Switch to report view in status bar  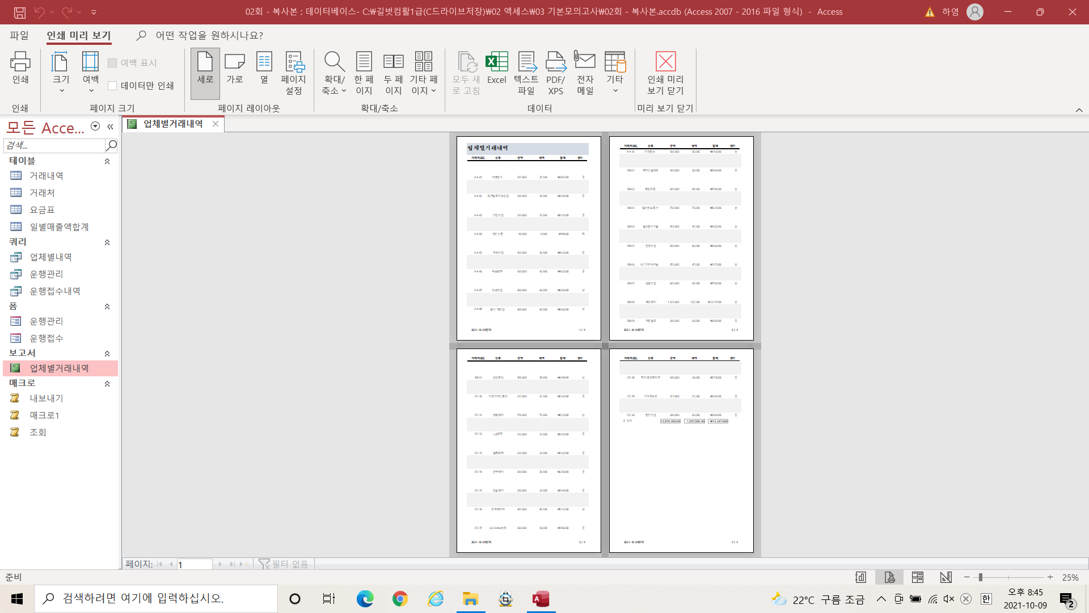click(x=860, y=577)
